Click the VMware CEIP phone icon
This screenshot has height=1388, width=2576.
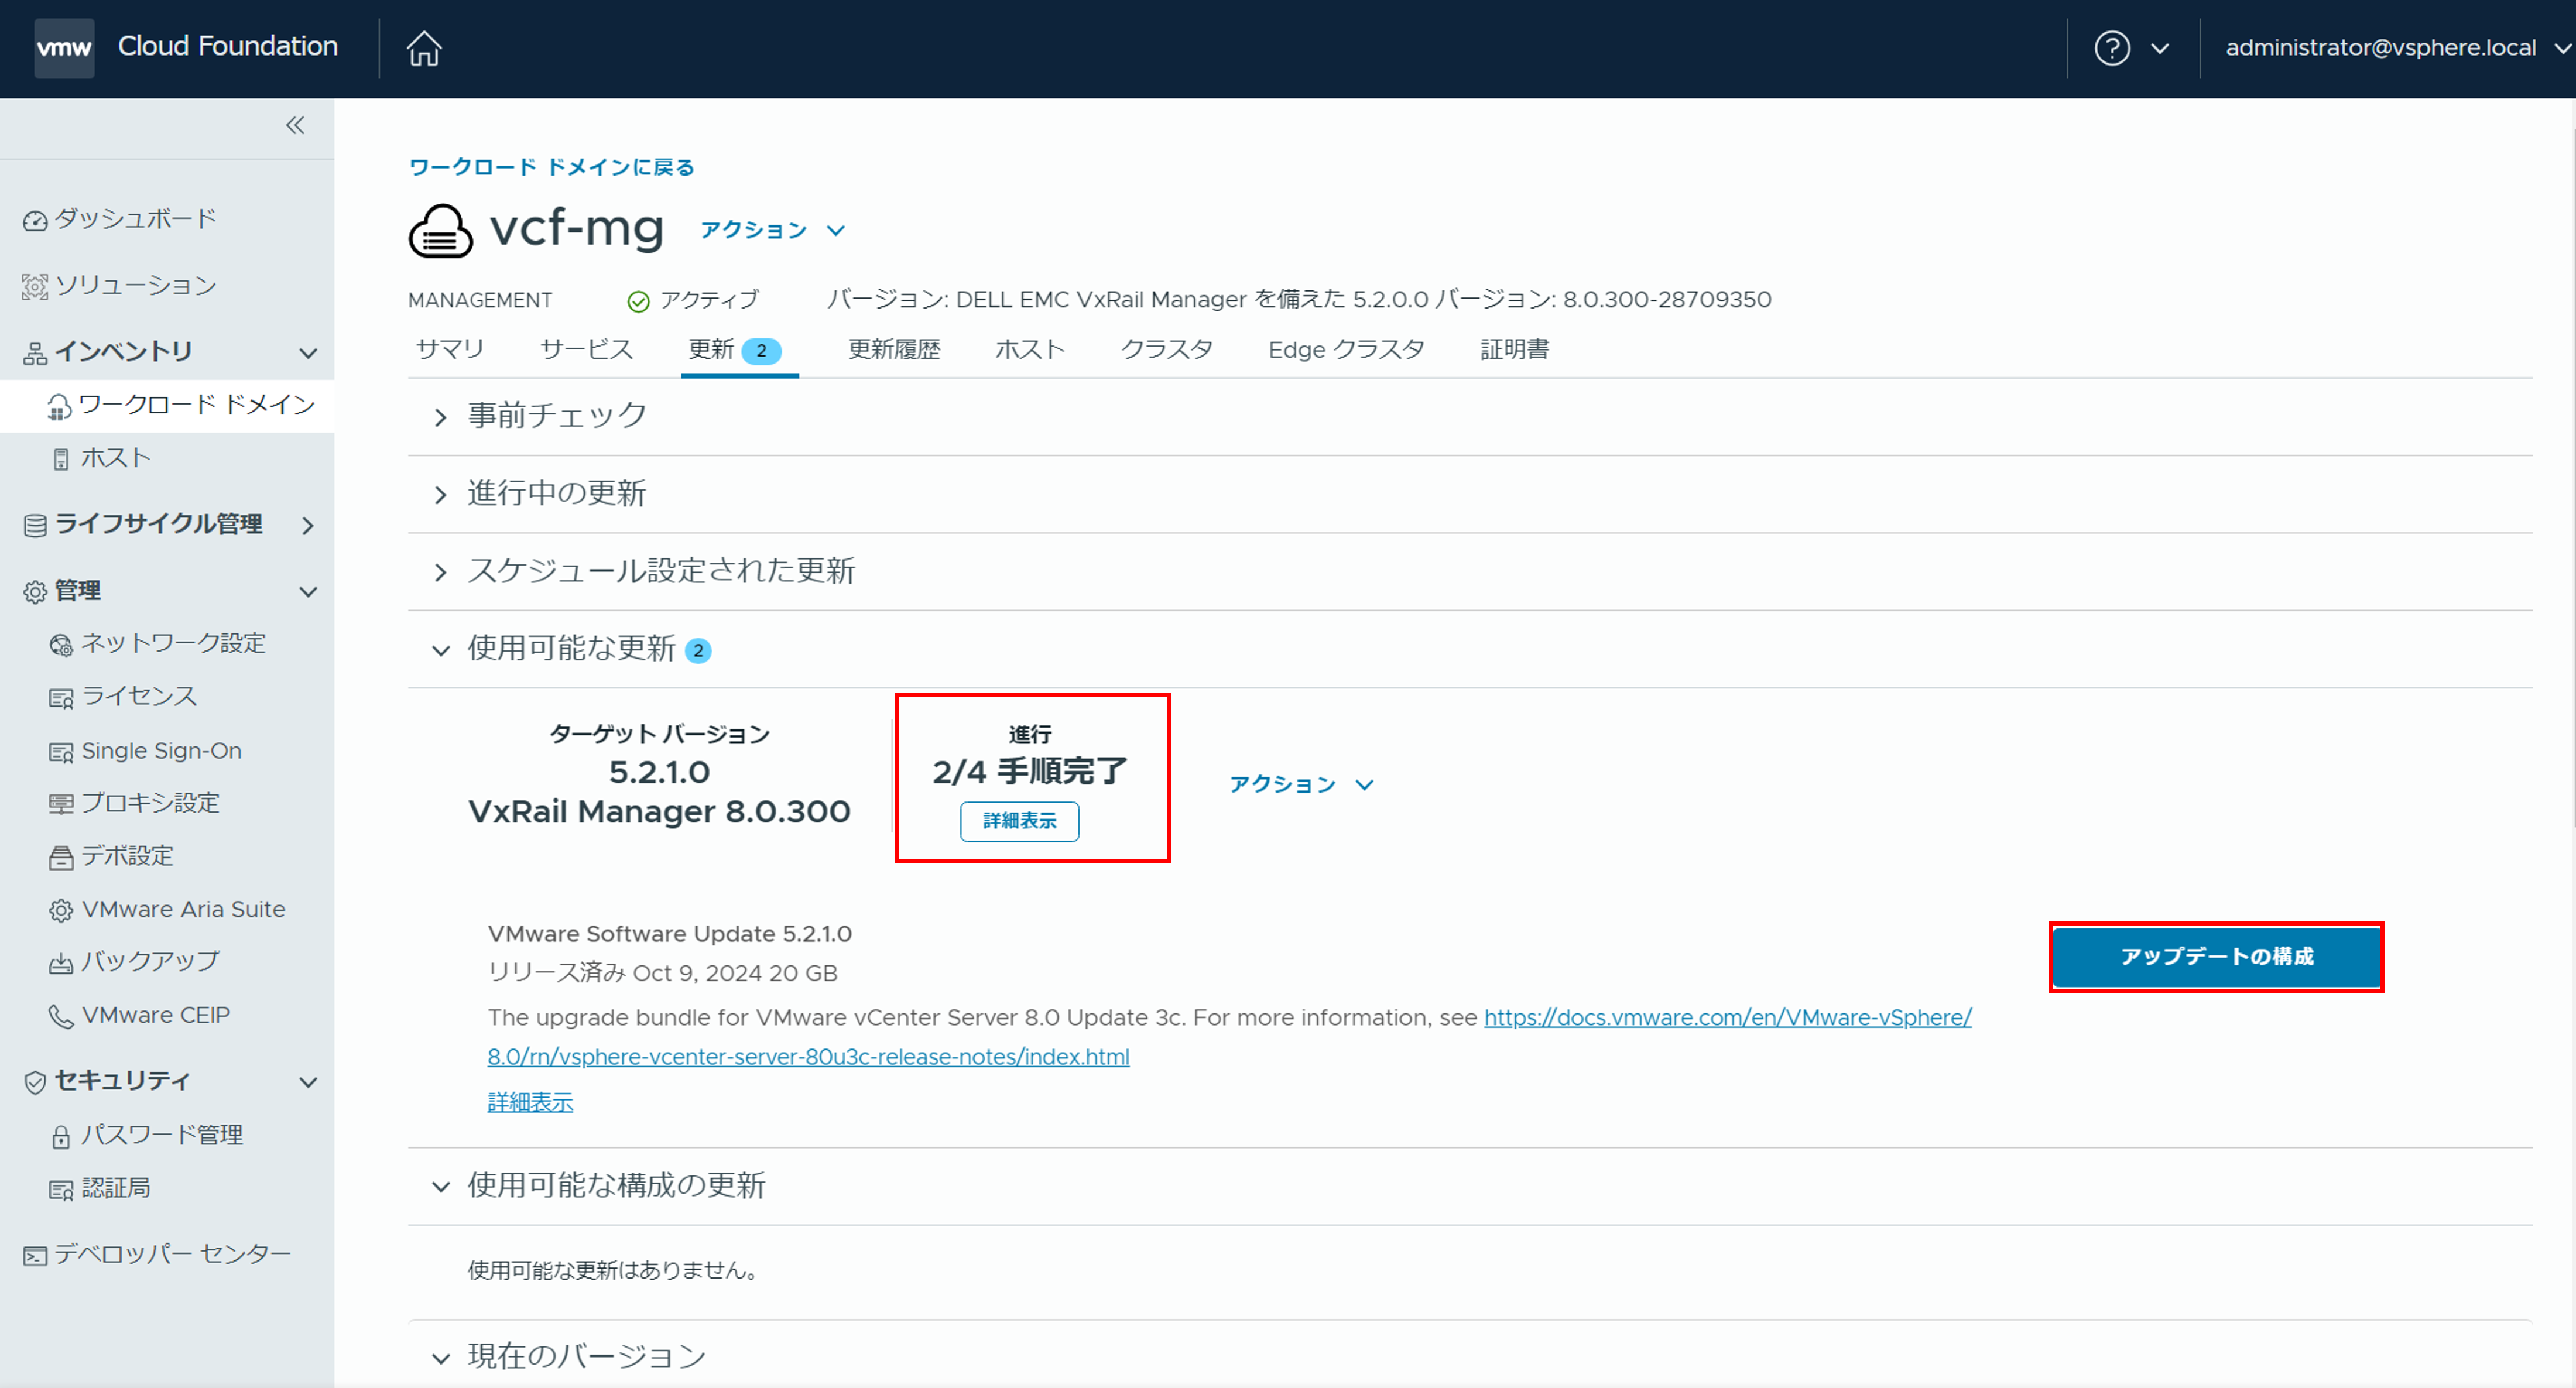click(x=61, y=1016)
